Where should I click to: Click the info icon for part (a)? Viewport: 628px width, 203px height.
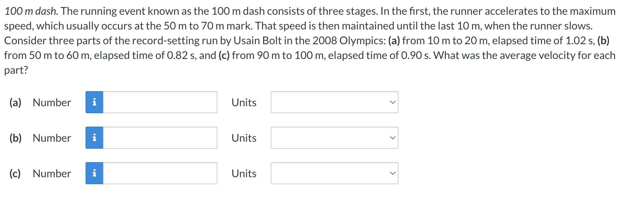point(94,102)
